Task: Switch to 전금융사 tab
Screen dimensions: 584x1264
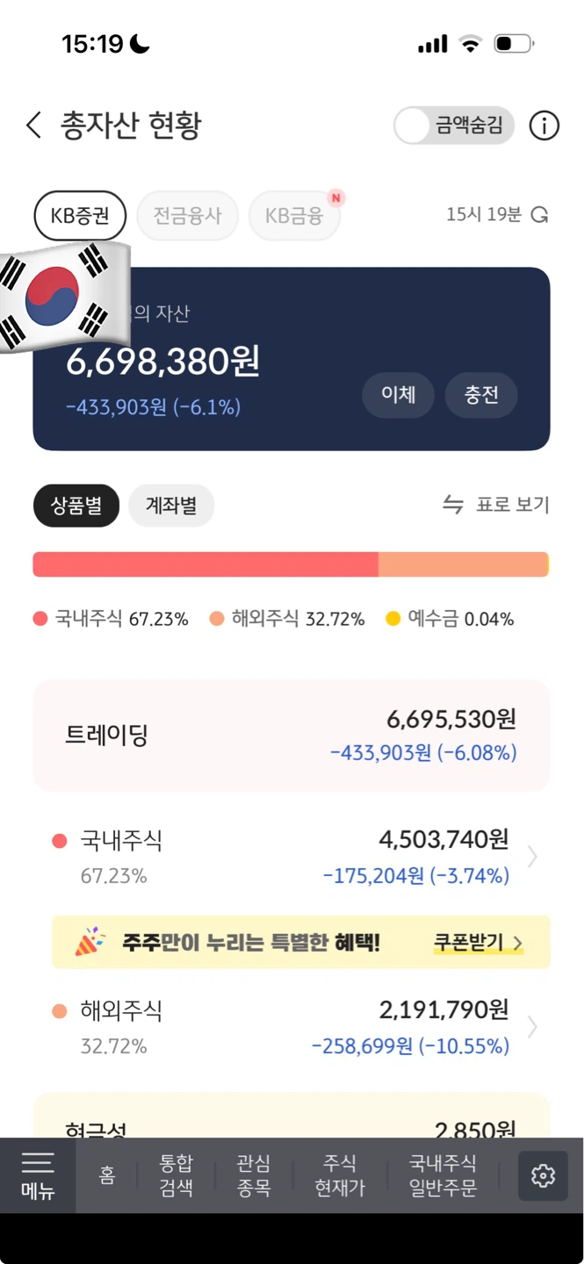Action: (x=187, y=215)
